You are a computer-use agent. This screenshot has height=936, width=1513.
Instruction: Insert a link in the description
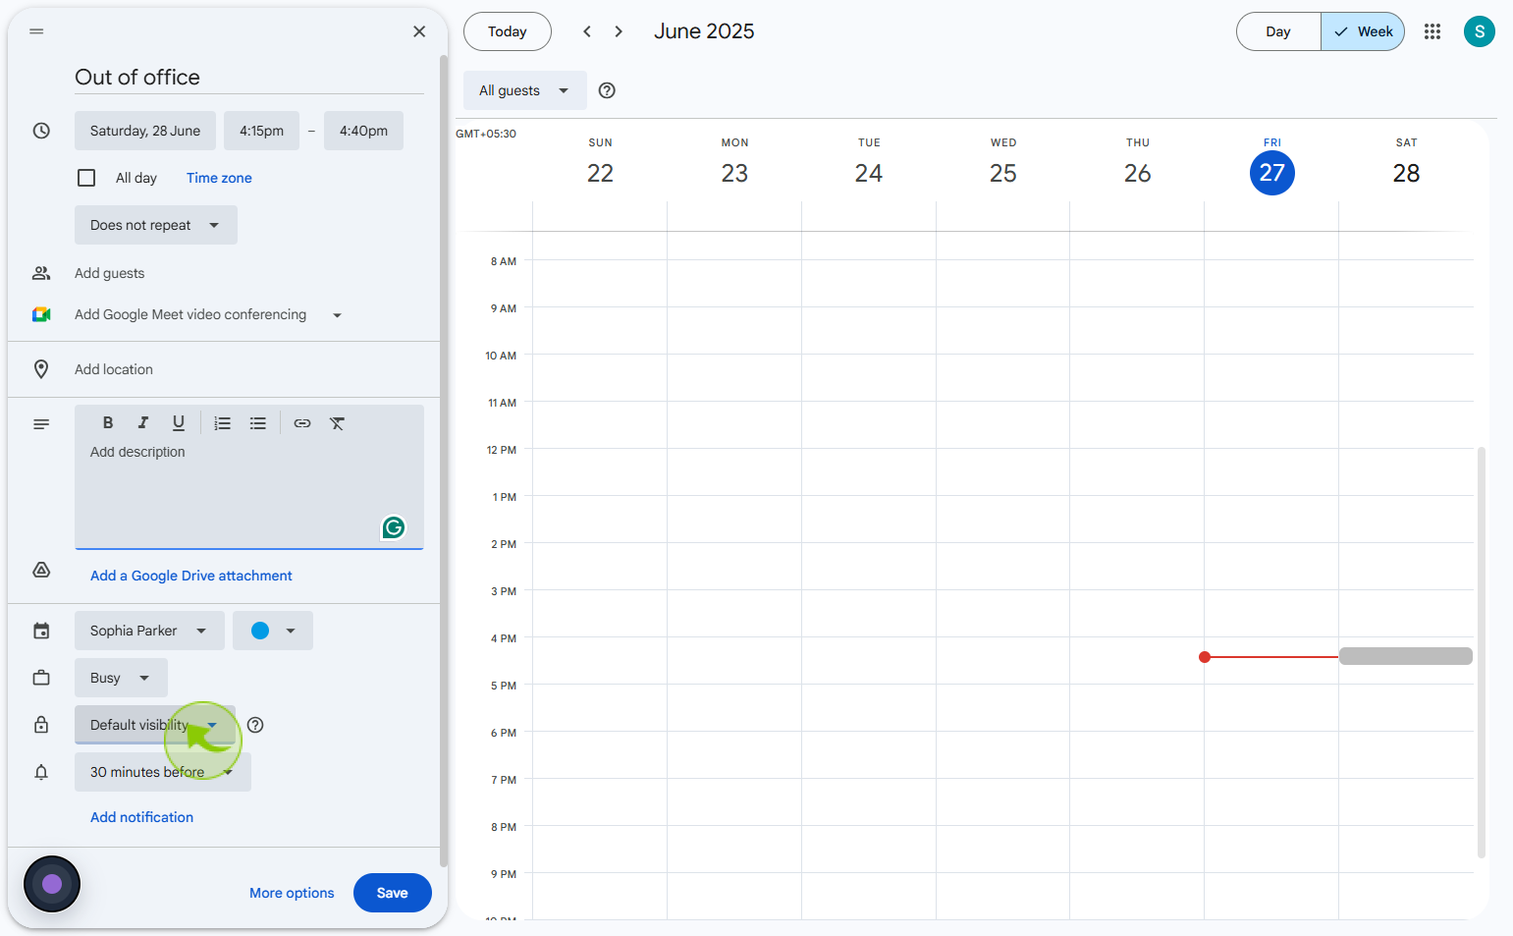point(302,423)
